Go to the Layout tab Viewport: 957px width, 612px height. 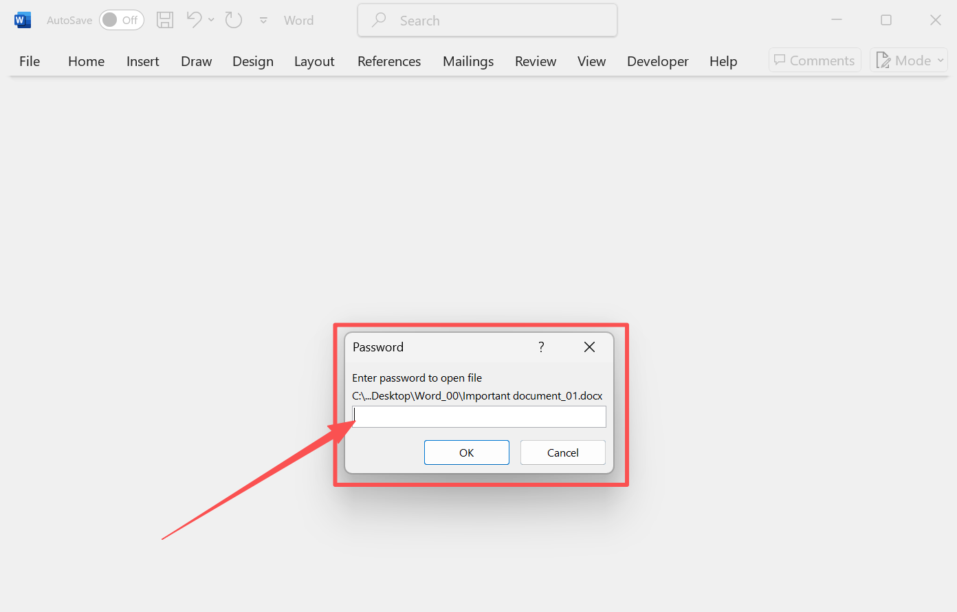[x=314, y=61]
